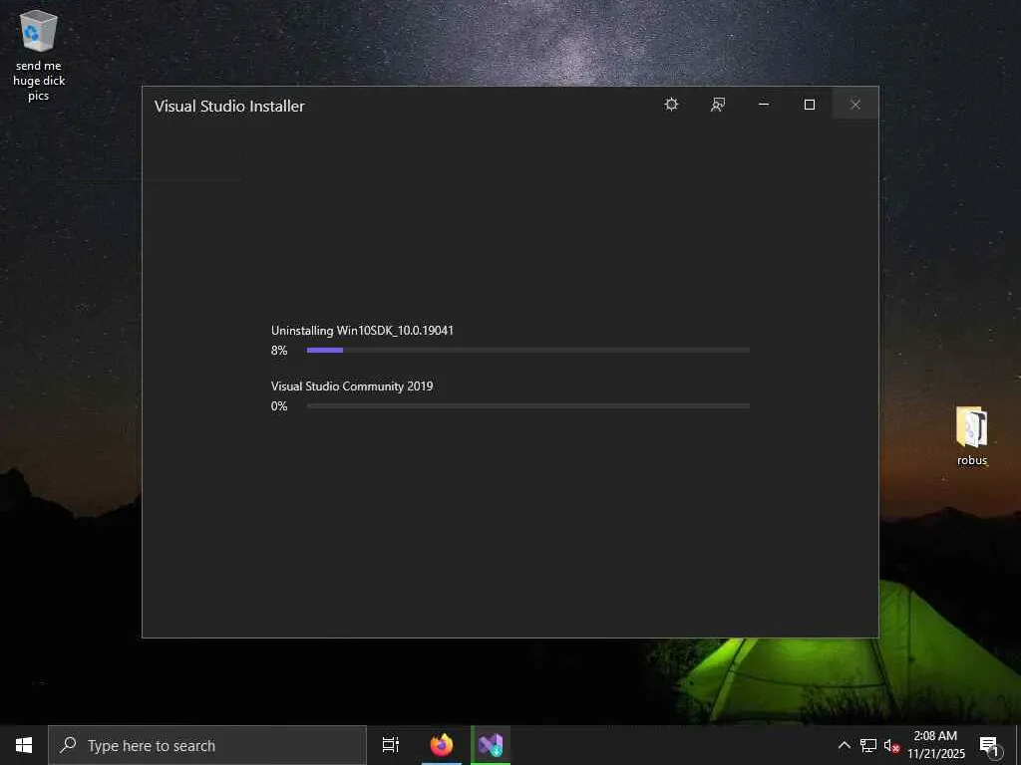Click the Visual Studio Installer title text
Screen dimensions: 1021x765
229,106
